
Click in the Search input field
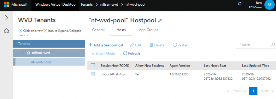point(254,45)
